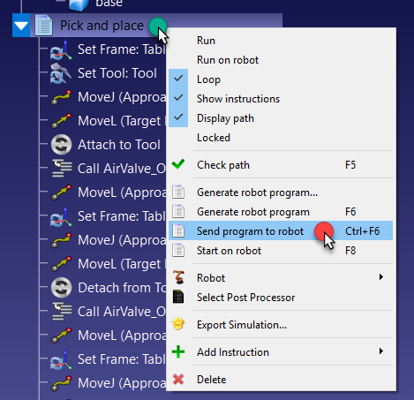The image size is (414, 400).
Task: Click the red X Delete icon
Action: pos(178,379)
